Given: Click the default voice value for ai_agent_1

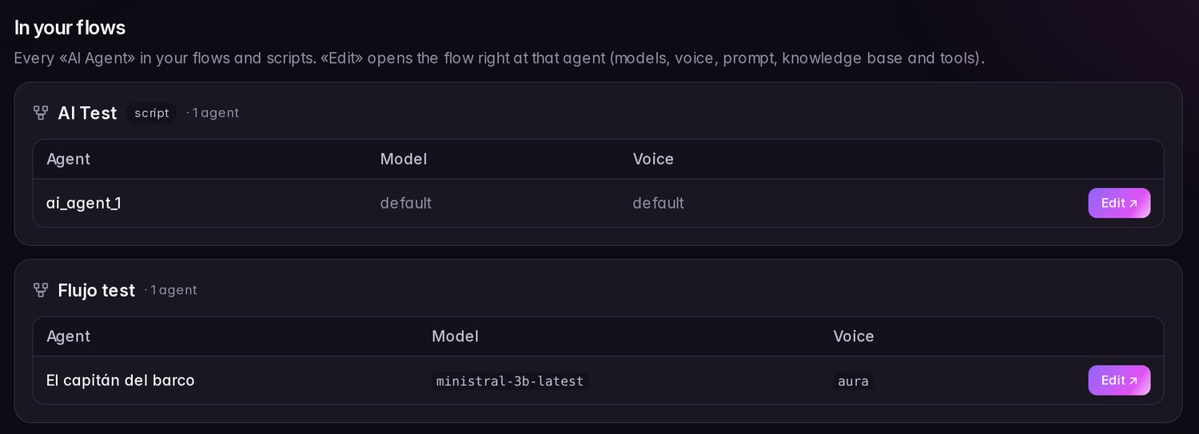Looking at the screenshot, I should pos(659,203).
